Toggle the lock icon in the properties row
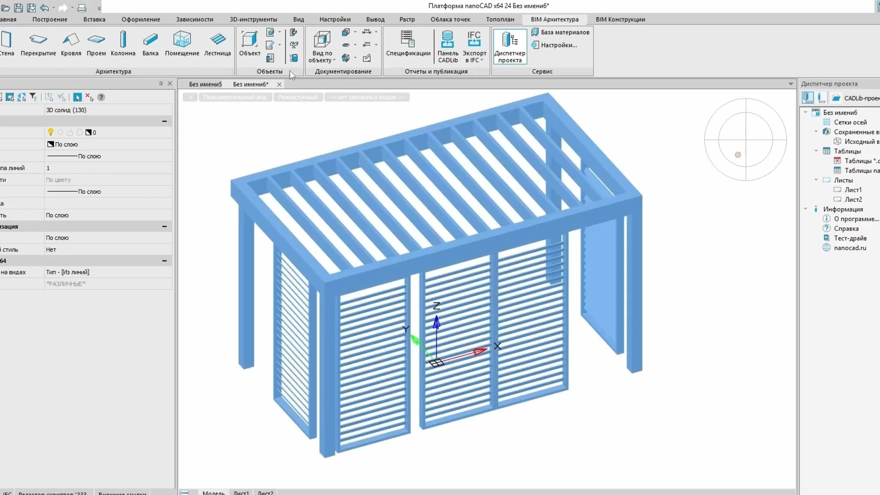 click(x=70, y=132)
